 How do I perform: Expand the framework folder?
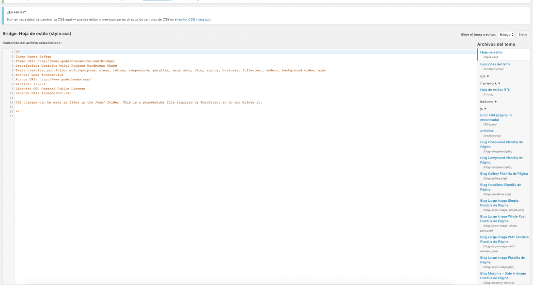point(490,83)
